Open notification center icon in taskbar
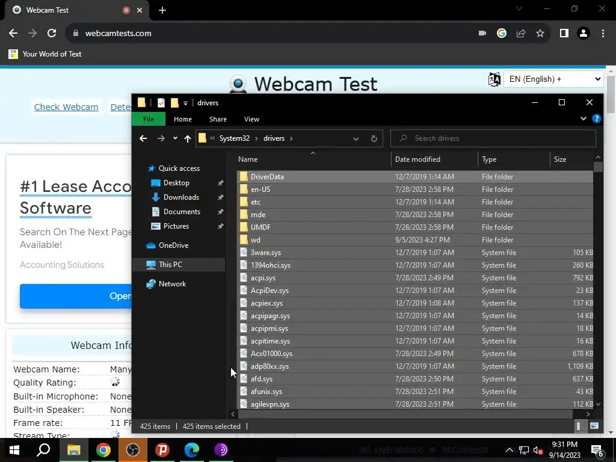The image size is (616, 462). click(x=597, y=451)
